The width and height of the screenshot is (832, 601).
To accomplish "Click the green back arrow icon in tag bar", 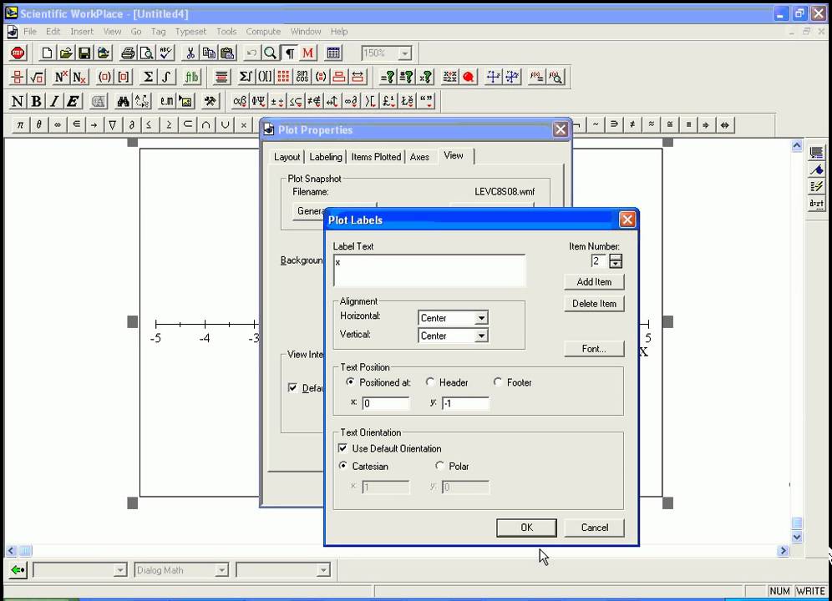I will (x=18, y=570).
